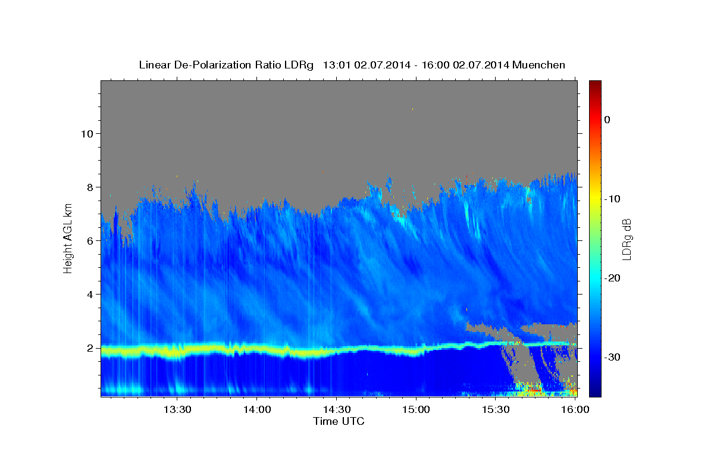714x476 pixels.
Task: Click the 'Time UTC' axis label
Action: point(339,421)
